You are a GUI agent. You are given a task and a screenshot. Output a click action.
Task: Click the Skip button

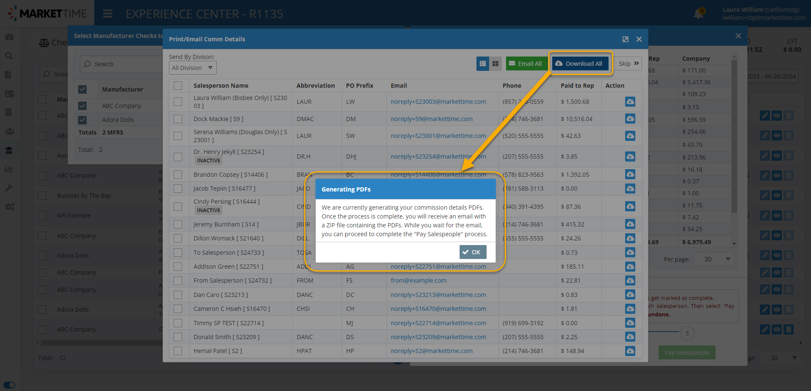click(x=628, y=64)
